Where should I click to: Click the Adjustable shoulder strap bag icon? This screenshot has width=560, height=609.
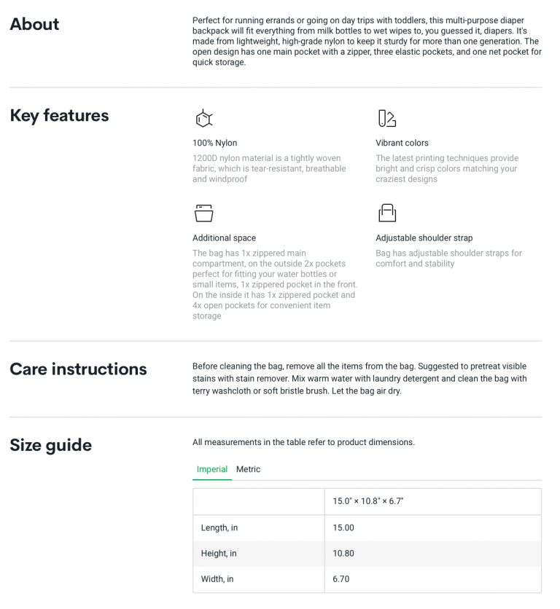(x=387, y=213)
